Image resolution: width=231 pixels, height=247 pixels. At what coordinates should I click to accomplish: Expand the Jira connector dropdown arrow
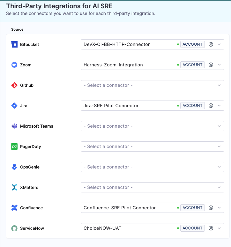(x=219, y=106)
